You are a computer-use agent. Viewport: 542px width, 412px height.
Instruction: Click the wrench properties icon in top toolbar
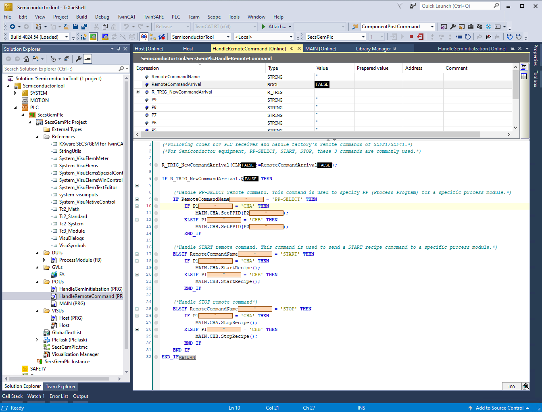coord(453,27)
